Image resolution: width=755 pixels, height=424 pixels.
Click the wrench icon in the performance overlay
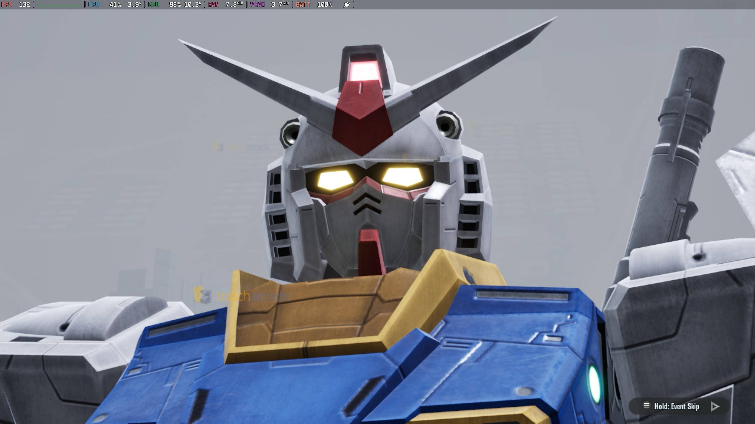(347, 4)
